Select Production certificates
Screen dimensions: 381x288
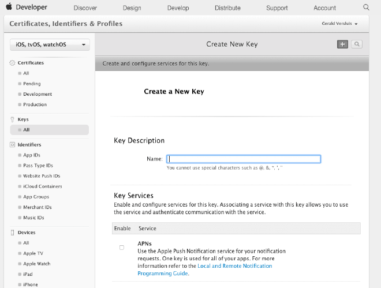pos(35,104)
